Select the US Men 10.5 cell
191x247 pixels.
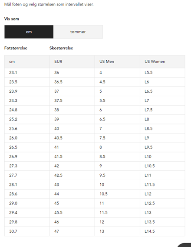coord(117,194)
